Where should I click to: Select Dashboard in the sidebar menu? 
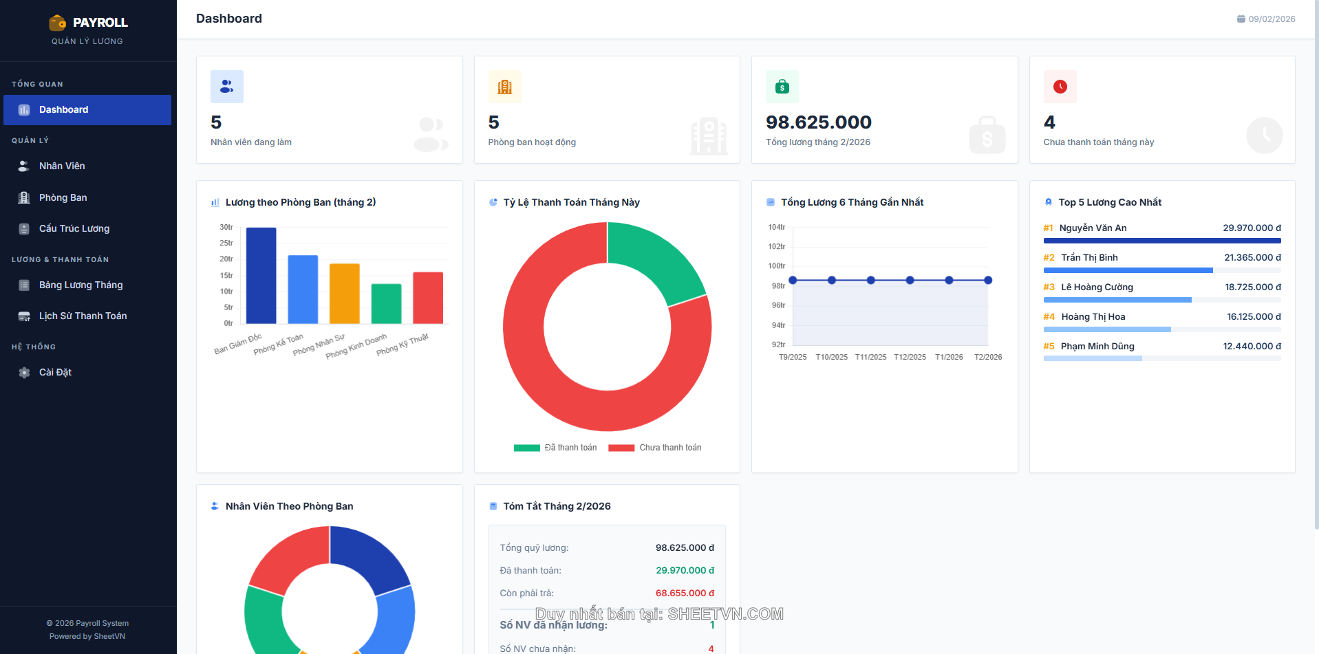coord(64,109)
